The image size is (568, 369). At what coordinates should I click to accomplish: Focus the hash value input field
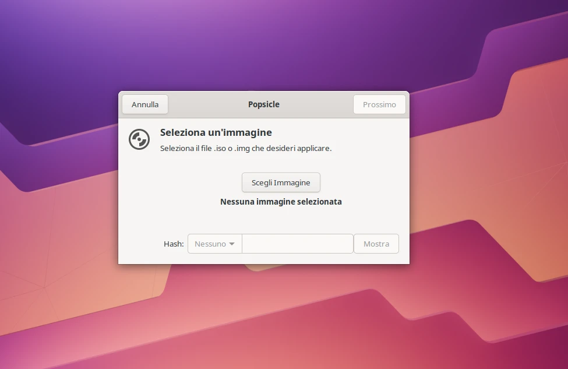[298, 244]
